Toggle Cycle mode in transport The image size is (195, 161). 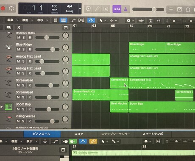pos(11,8)
